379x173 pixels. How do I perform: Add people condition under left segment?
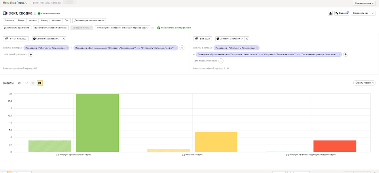[31, 54]
